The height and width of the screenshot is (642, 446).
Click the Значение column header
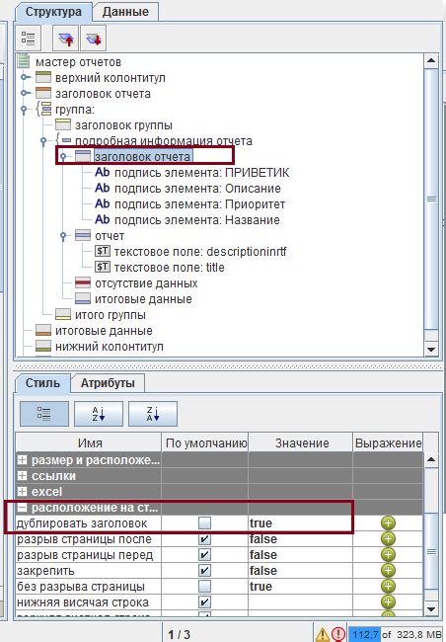click(x=301, y=443)
